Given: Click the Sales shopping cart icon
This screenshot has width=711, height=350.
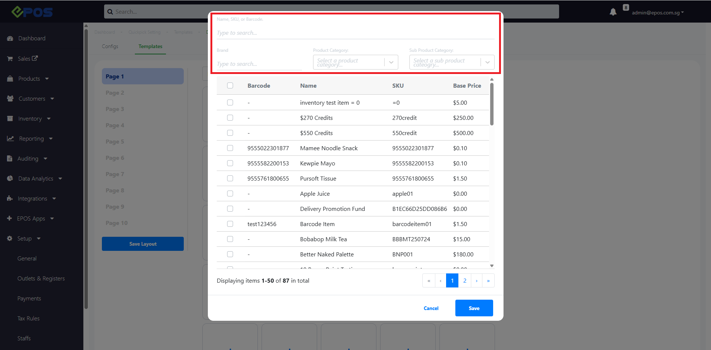Looking at the screenshot, I should [10, 59].
